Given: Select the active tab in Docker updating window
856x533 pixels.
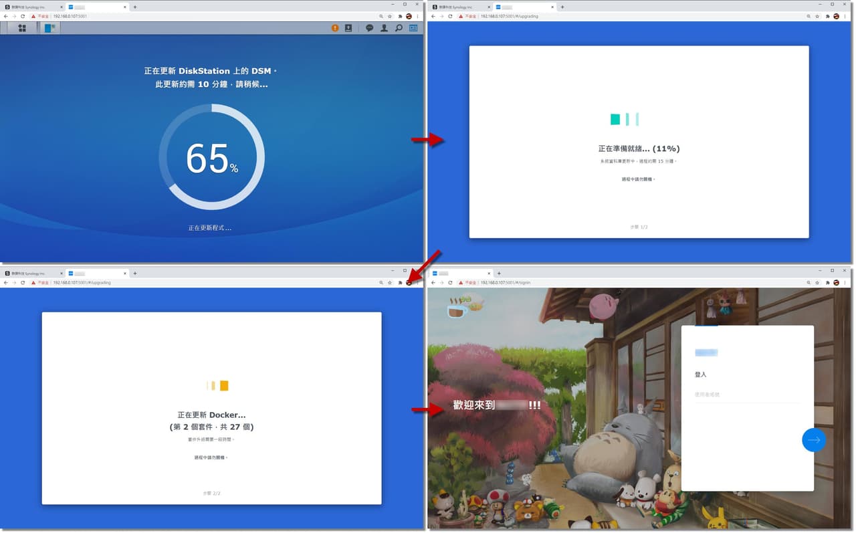Looking at the screenshot, I should [96, 273].
